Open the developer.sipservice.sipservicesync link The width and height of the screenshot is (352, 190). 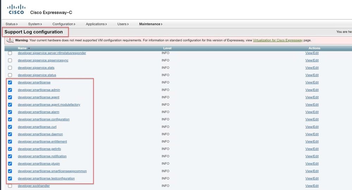click(43, 60)
